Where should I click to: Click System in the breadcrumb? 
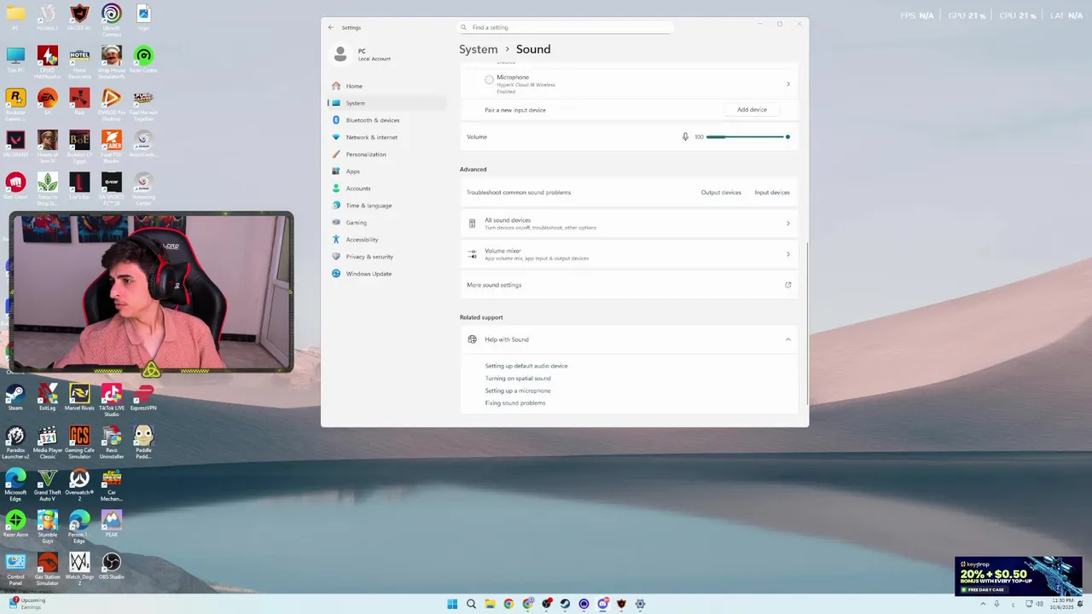click(479, 49)
